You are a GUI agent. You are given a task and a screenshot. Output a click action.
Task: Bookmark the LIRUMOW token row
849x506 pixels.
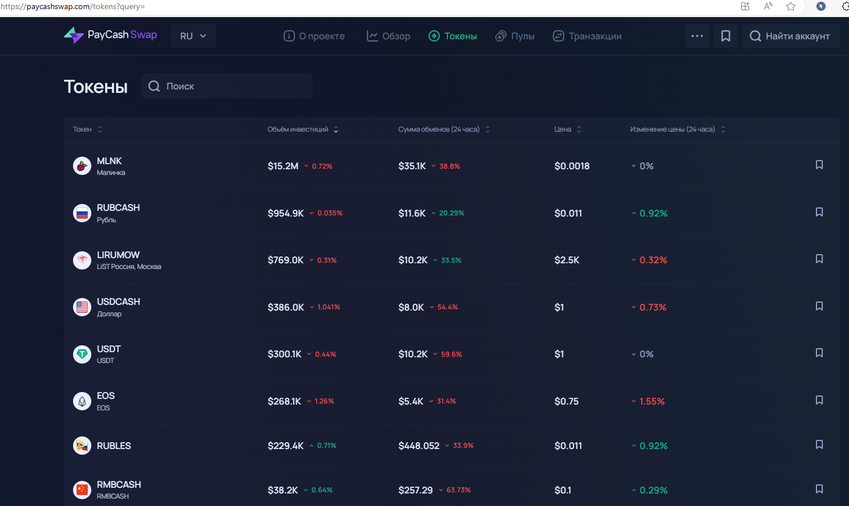(819, 259)
